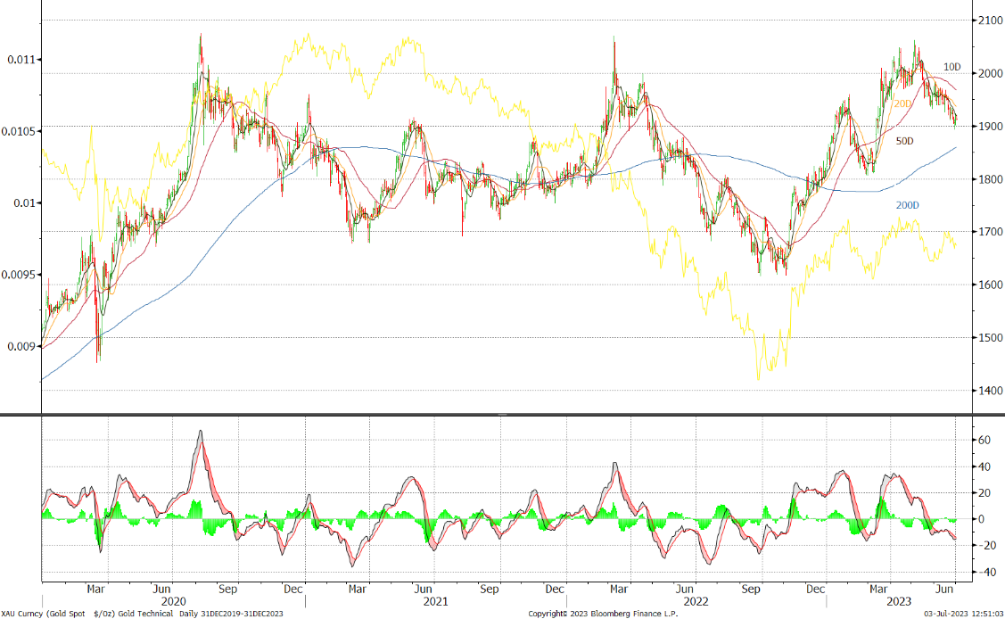Click the 20D moving average label

click(x=902, y=103)
